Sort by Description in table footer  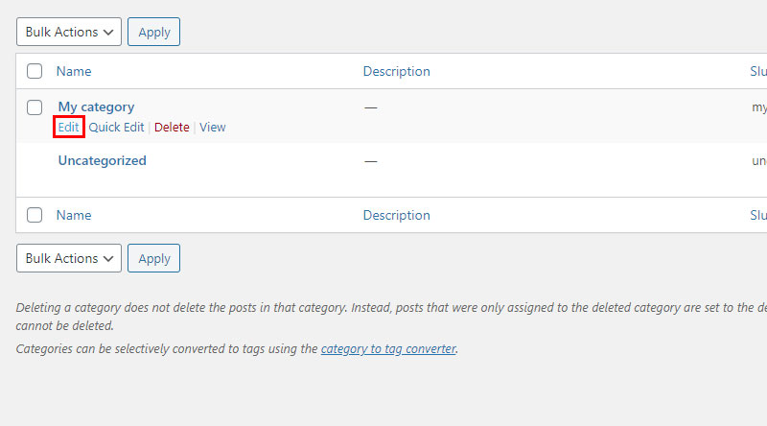(x=396, y=216)
